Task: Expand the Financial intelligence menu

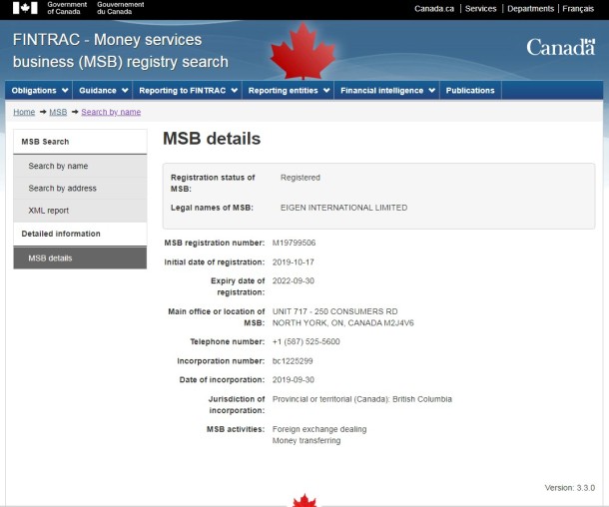Action: tap(387, 91)
